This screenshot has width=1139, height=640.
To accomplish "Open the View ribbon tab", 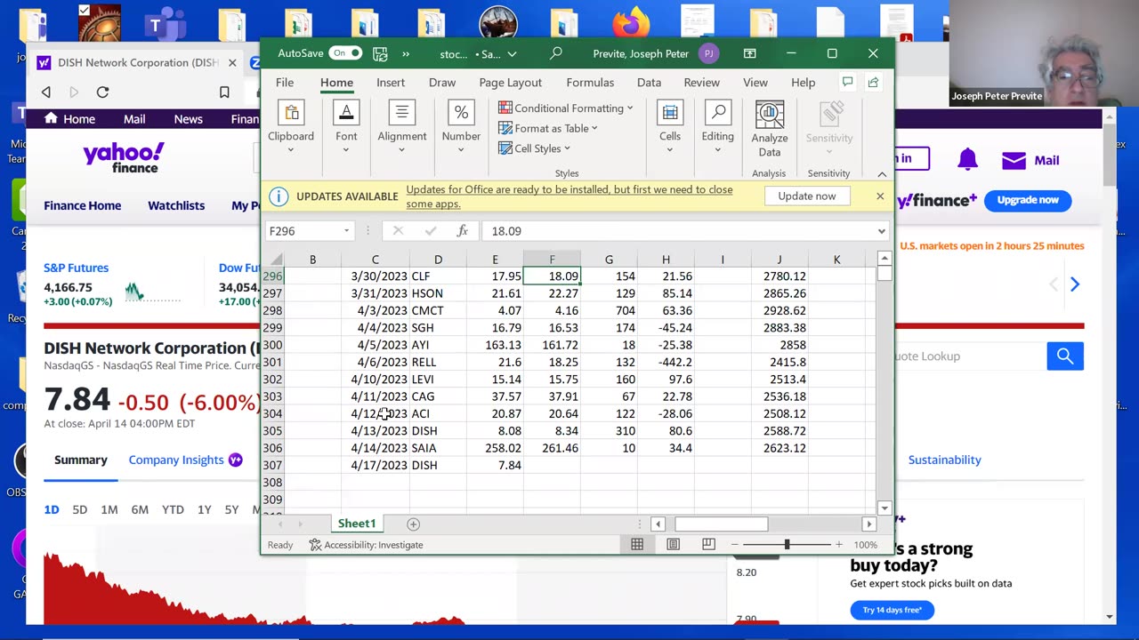I will [x=755, y=83].
